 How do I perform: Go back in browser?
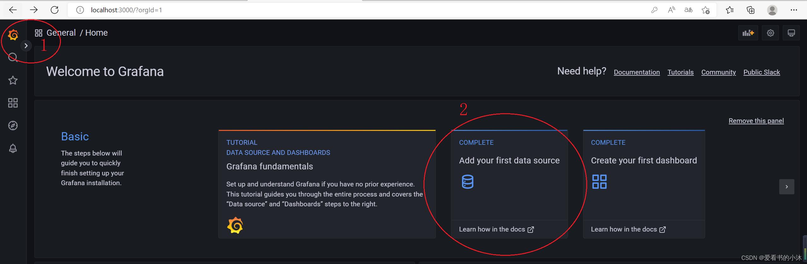pos(13,10)
